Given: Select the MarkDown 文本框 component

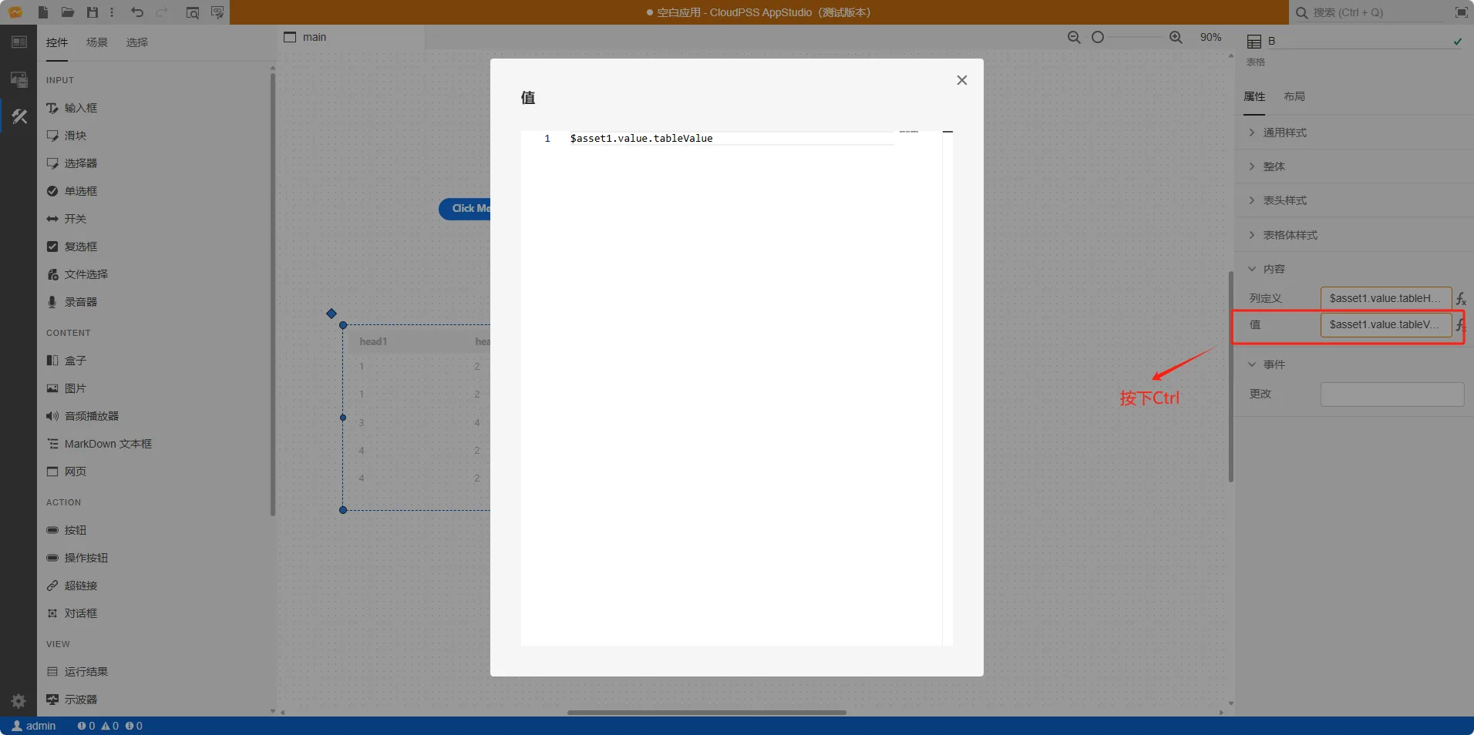Looking at the screenshot, I should pyautogui.click(x=108, y=444).
